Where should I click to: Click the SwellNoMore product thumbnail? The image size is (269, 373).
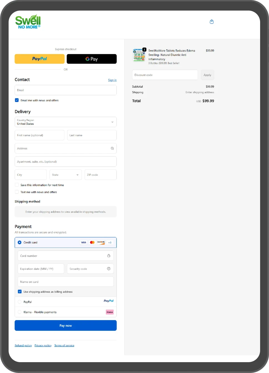click(139, 55)
